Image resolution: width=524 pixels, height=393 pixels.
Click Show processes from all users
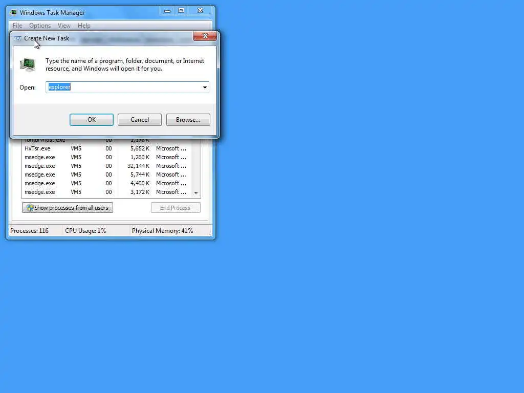coord(68,208)
